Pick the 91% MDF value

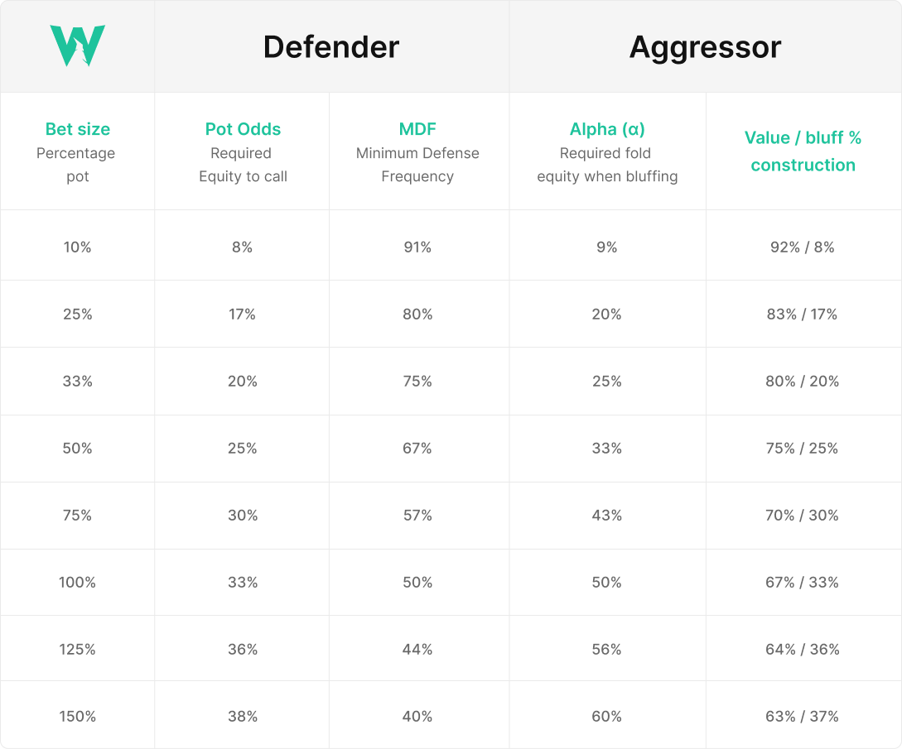[x=417, y=247]
